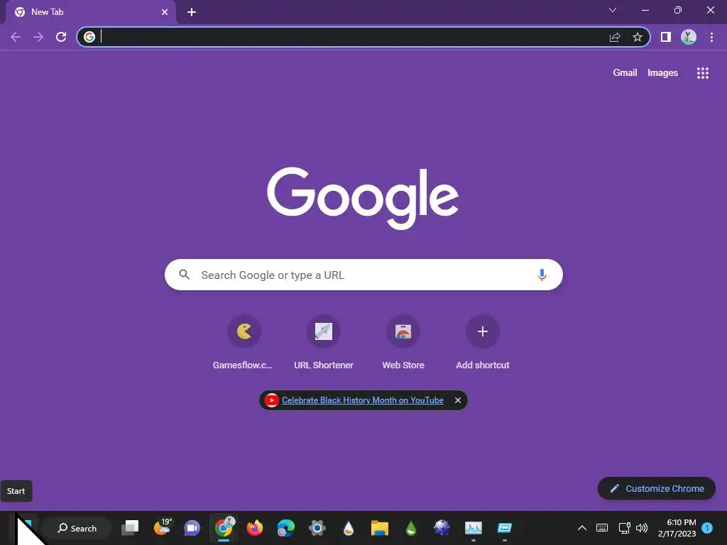Open the network tray icon
The width and height of the screenshot is (727, 545).
pos(625,528)
